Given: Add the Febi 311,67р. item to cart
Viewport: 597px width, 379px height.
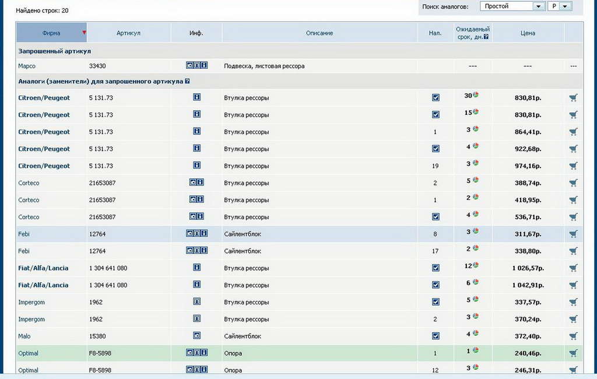Looking at the screenshot, I should point(573,234).
